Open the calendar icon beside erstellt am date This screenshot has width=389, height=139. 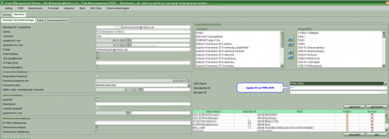pos(128,41)
